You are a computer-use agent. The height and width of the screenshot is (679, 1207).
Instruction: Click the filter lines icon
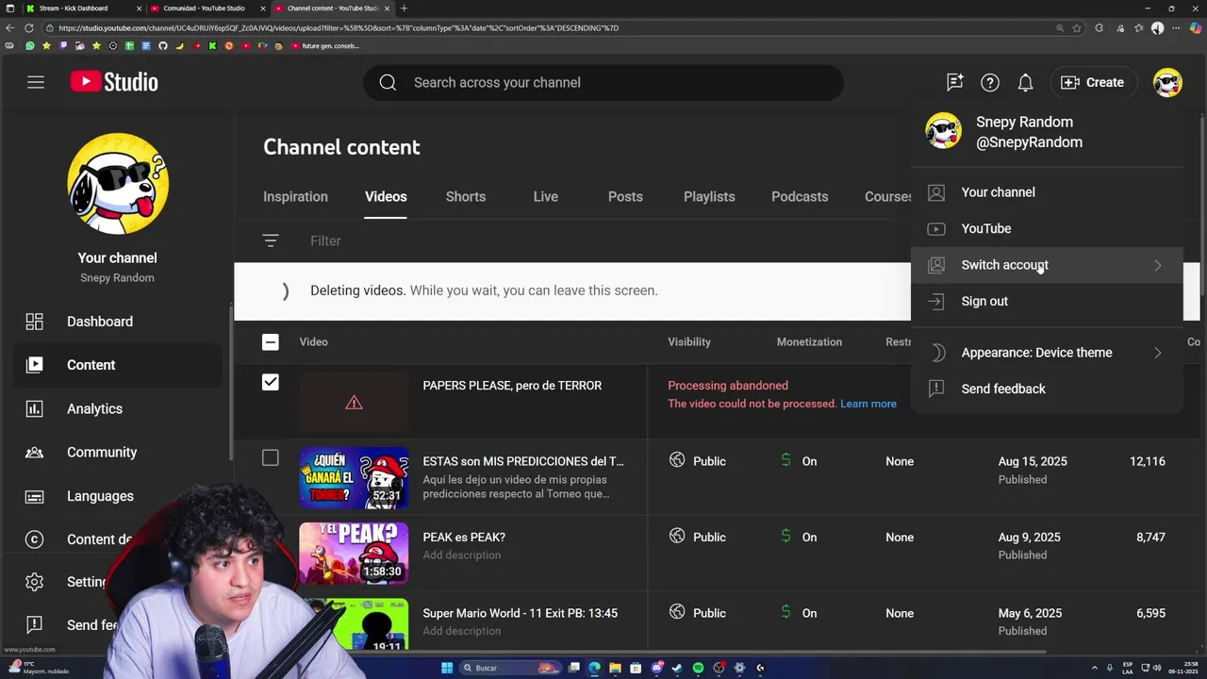coord(271,240)
